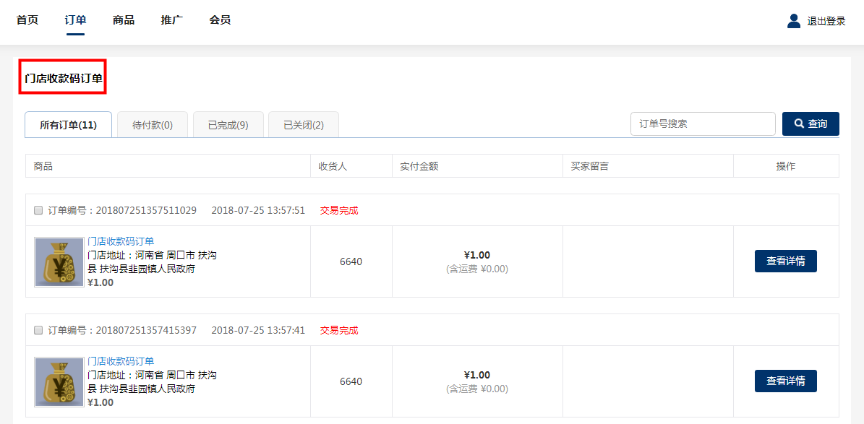Click 查看详情 for the second order

[x=785, y=381]
